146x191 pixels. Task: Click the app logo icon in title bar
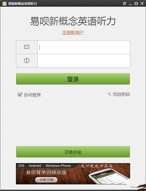(x=5, y=3)
